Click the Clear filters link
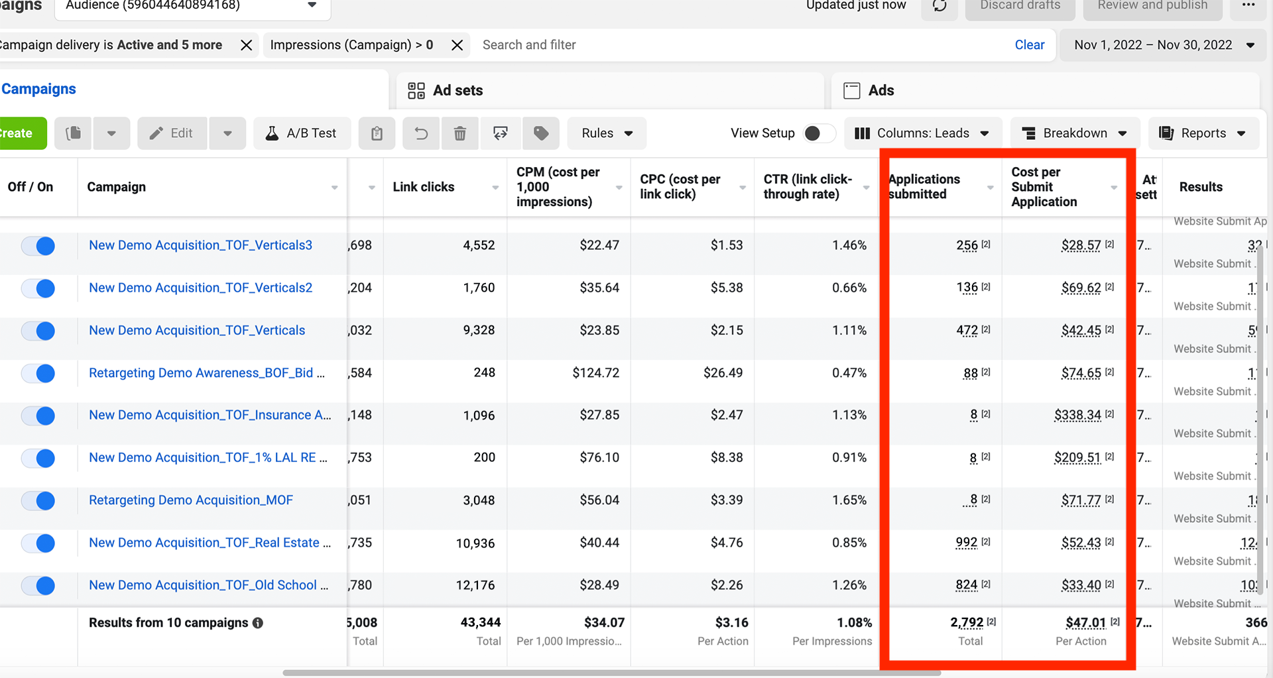The height and width of the screenshot is (678, 1273). point(1029,45)
